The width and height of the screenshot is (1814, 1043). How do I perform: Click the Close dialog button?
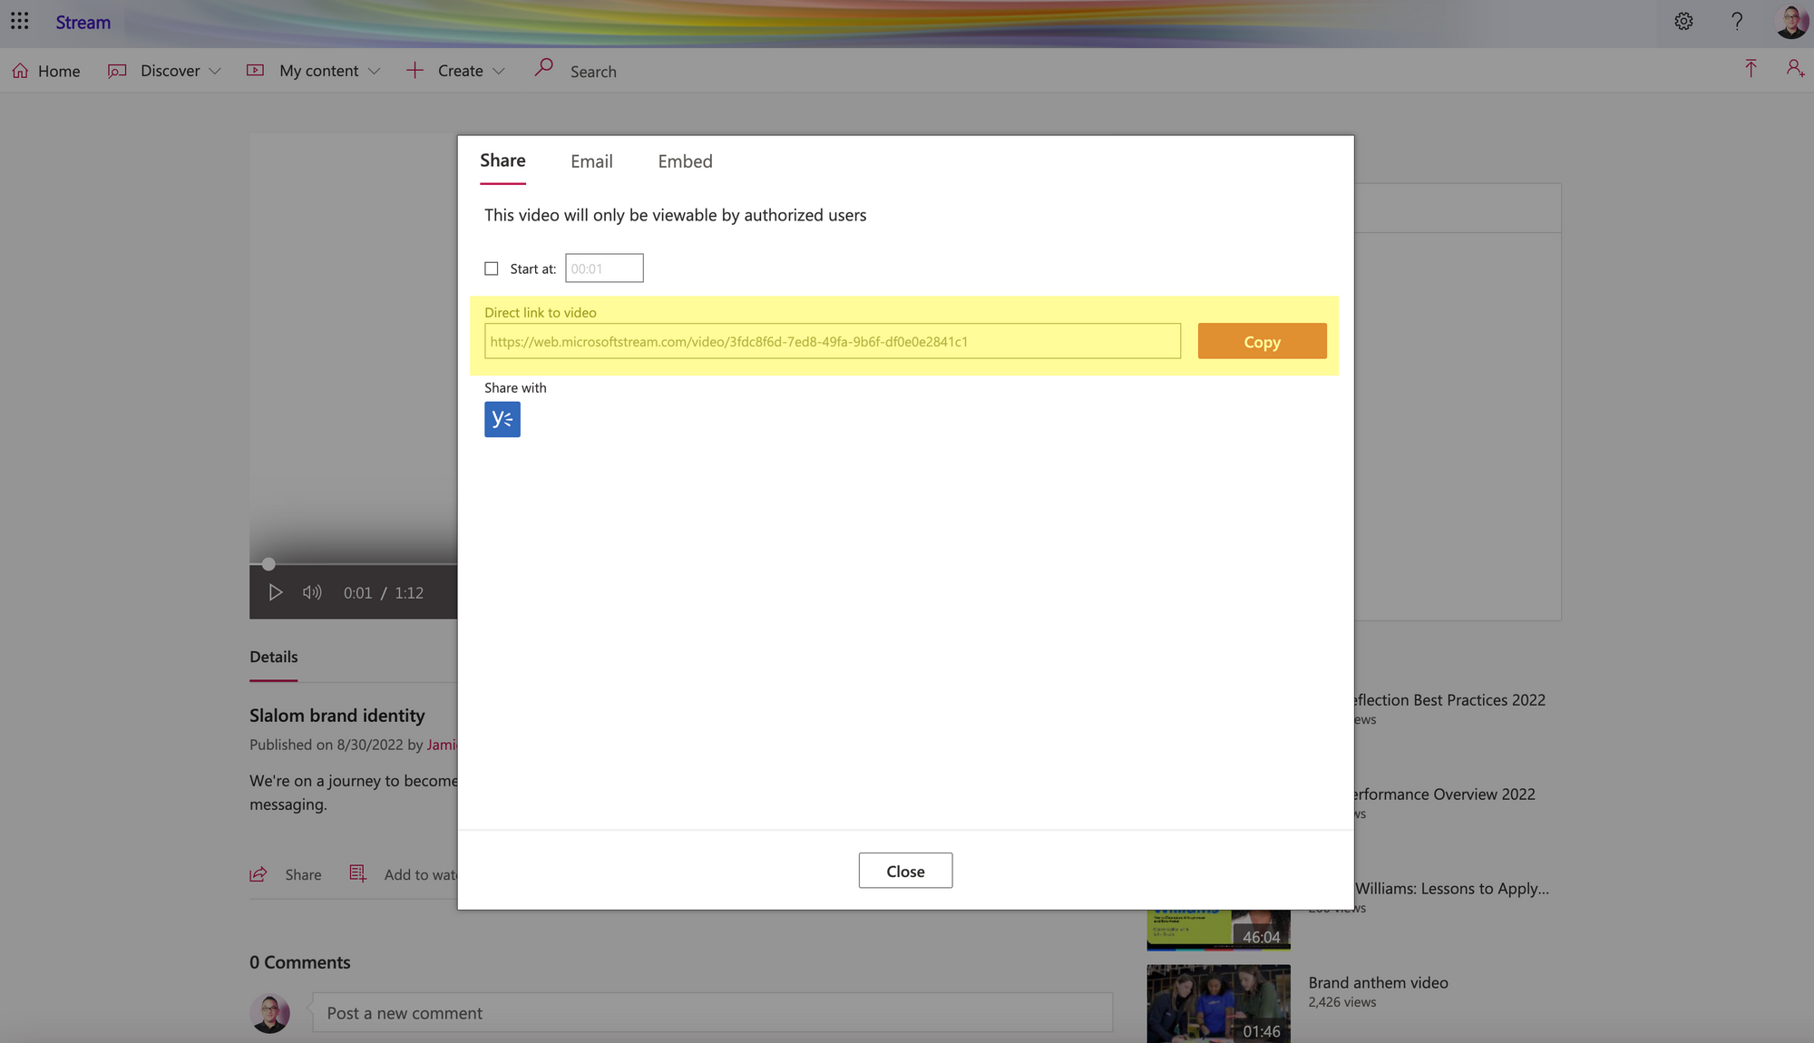pos(906,870)
